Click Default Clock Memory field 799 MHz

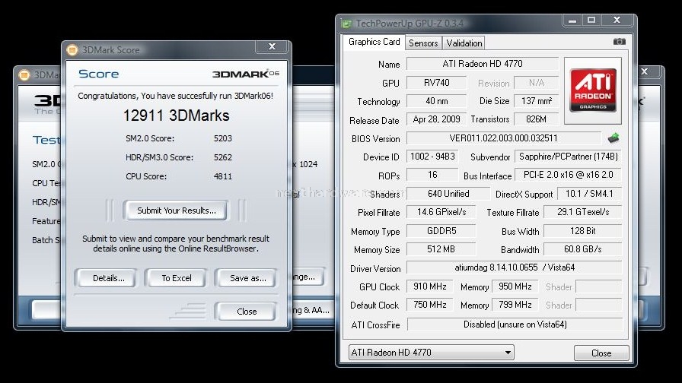pos(515,305)
